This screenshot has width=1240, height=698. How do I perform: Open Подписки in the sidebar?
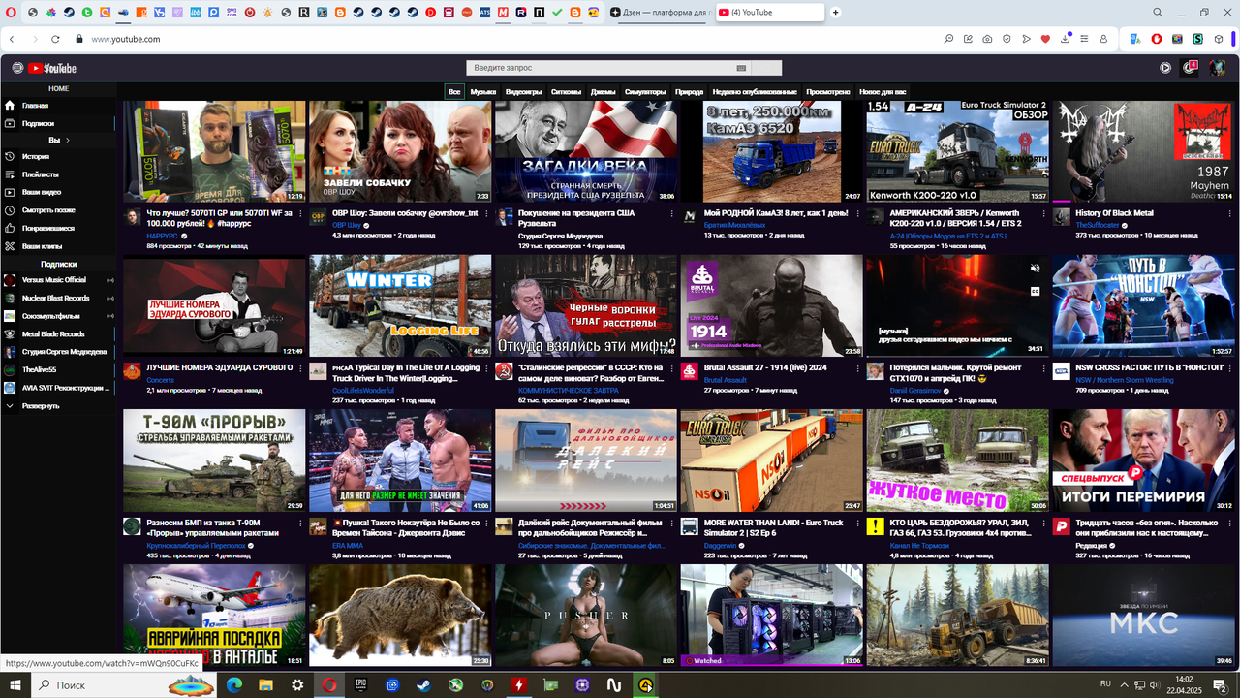pos(58,123)
